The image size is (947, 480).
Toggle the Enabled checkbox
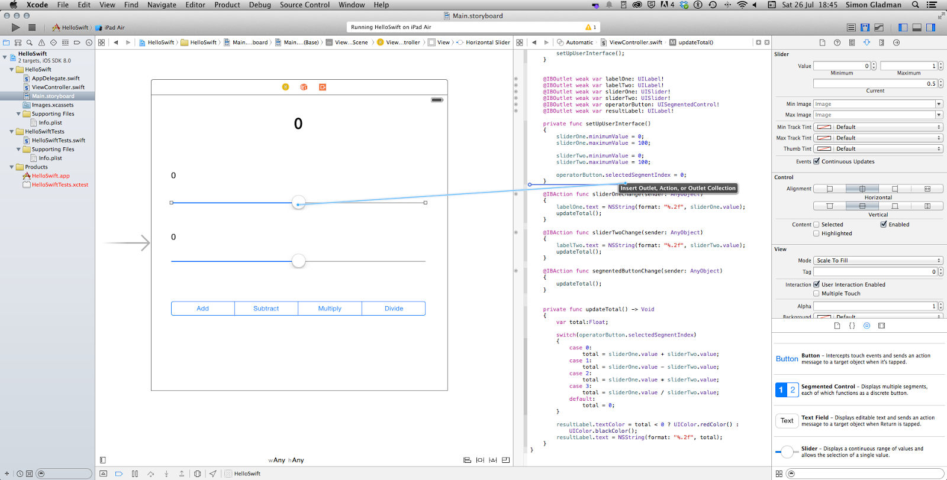coord(884,225)
